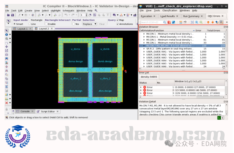Click the colorful star highlight icon in toolbar
This screenshot has height=153, width=234.
pyautogui.click(x=33, y=15)
